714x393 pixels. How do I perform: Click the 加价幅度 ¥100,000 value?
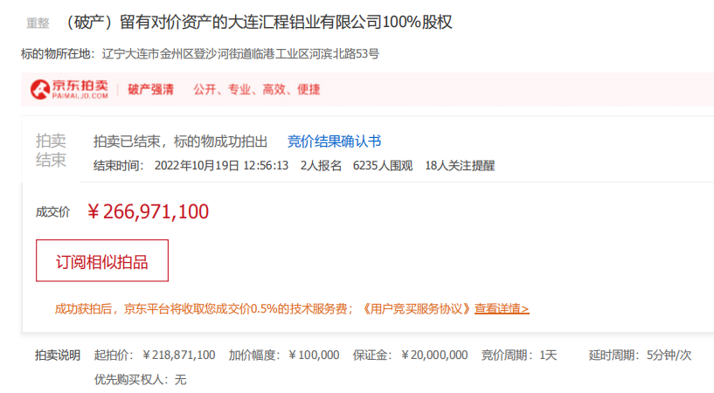308,355
